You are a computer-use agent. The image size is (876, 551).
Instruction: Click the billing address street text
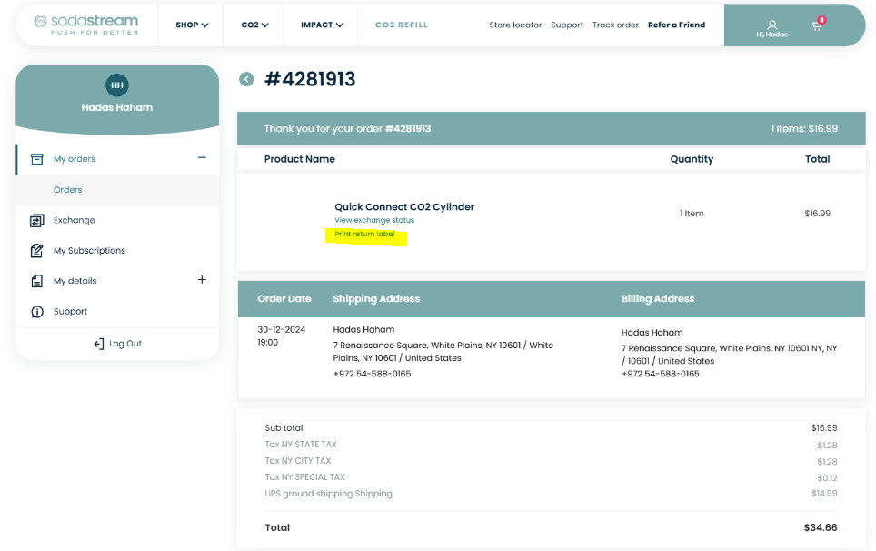729,355
